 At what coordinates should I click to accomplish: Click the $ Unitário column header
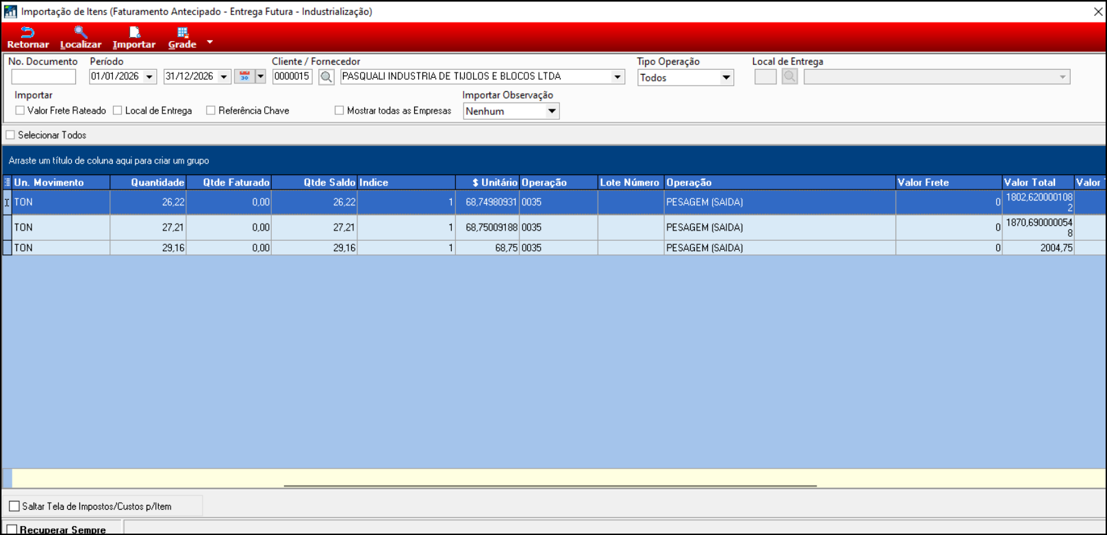487,182
